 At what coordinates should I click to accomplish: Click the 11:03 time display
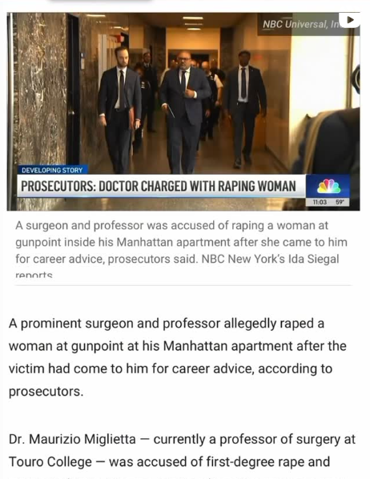tap(320, 202)
